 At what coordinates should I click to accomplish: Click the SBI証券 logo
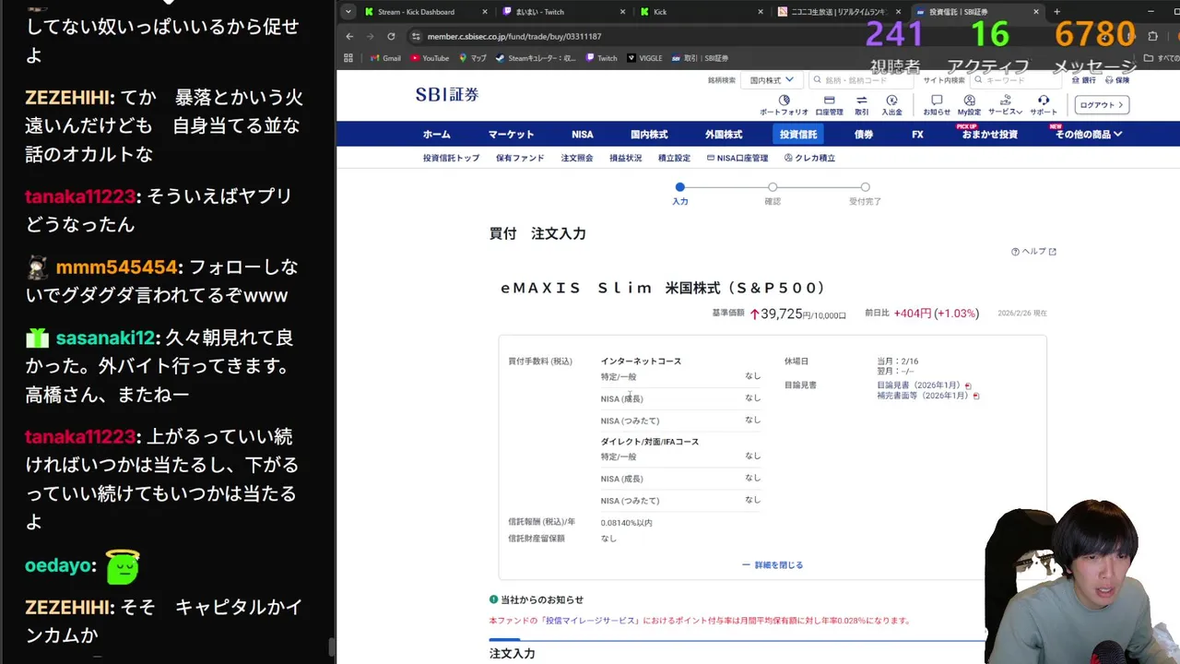coord(447,94)
